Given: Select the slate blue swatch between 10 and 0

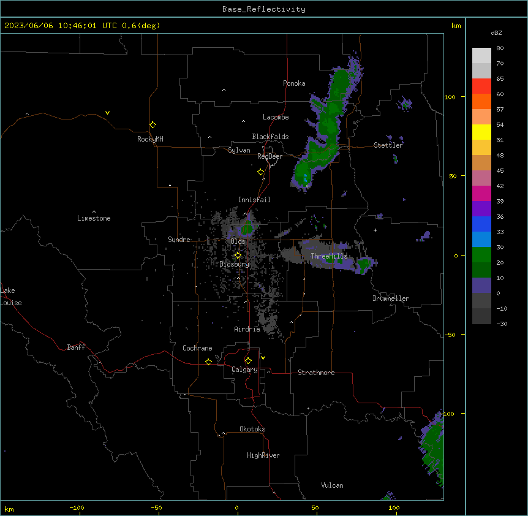Looking at the screenshot, I should point(481,286).
